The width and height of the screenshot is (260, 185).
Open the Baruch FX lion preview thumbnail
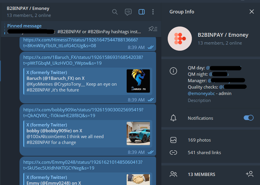138,81
